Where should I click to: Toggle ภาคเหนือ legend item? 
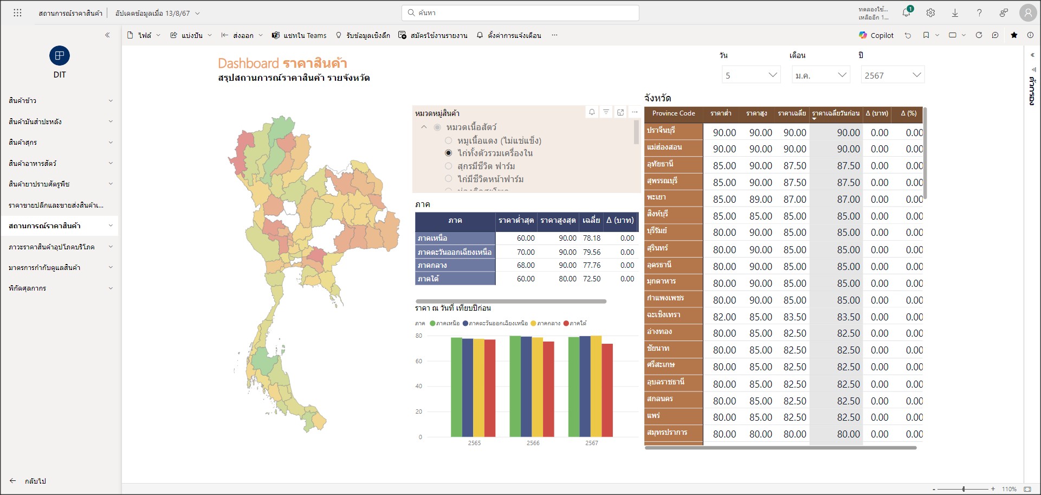pos(444,323)
